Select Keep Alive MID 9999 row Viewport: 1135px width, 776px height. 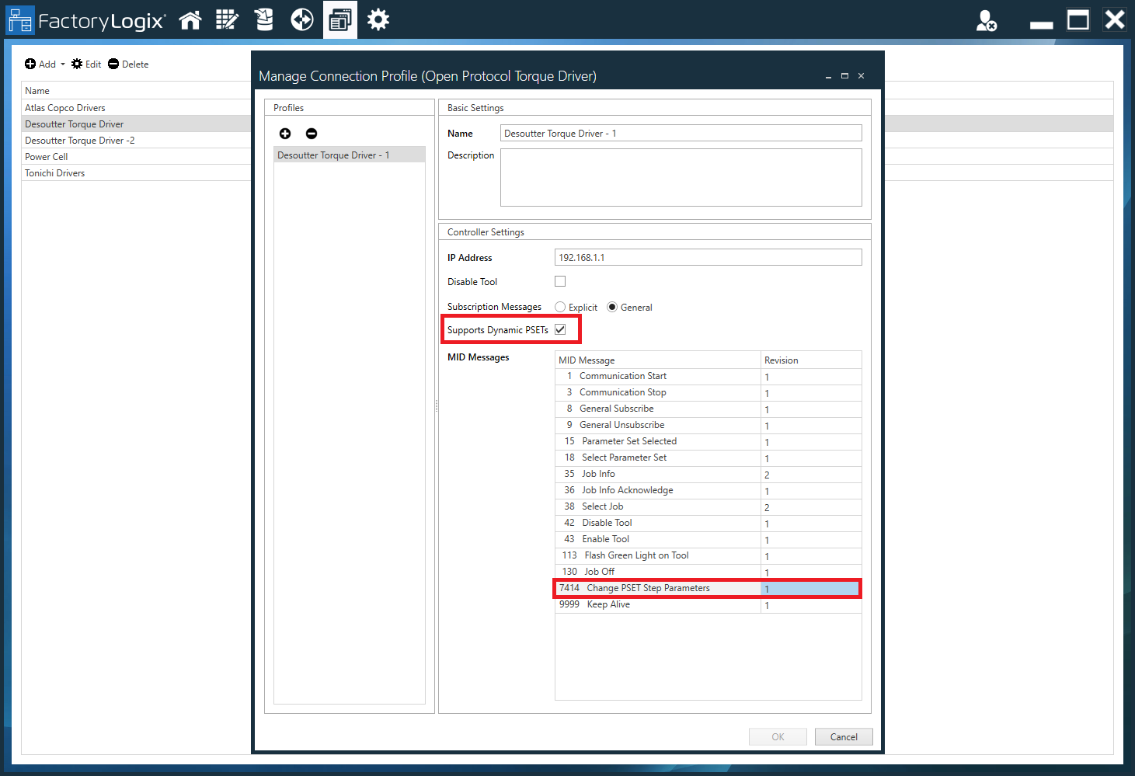click(708, 604)
